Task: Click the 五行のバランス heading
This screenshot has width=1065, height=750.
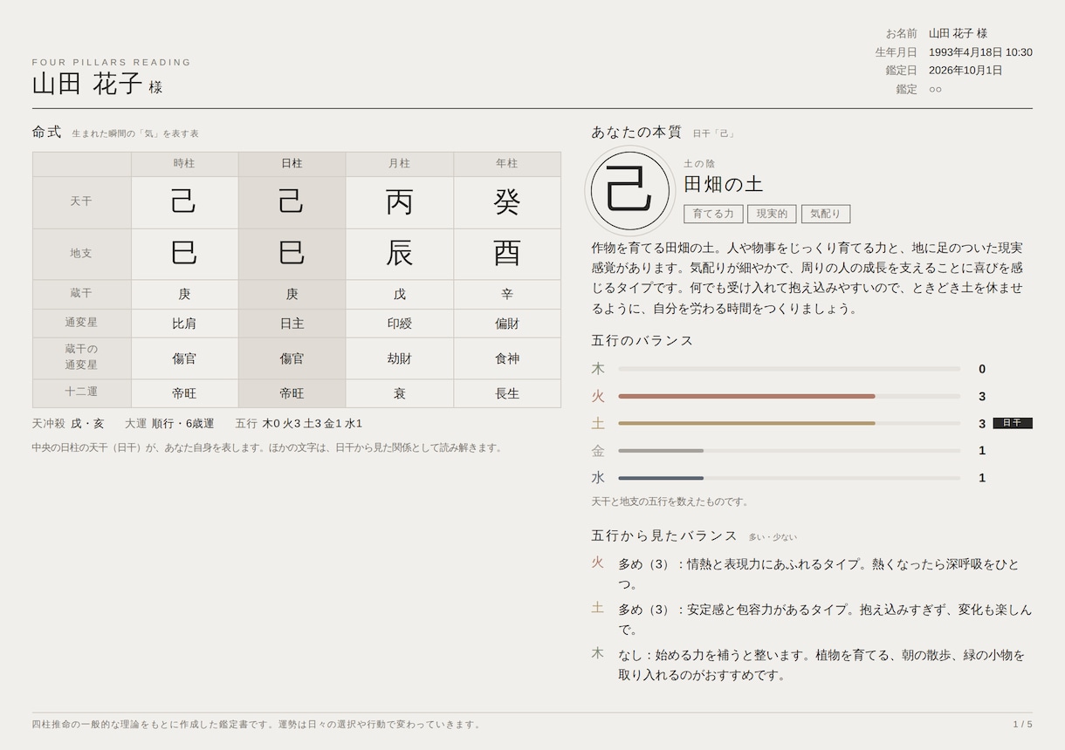Action: pos(642,341)
